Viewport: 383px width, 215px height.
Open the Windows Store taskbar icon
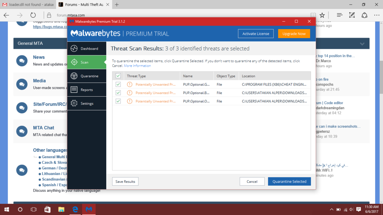(x=48, y=209)
